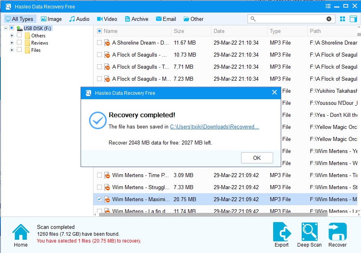Check the Wim Mertens - Time P file

(x=99, y=175)
